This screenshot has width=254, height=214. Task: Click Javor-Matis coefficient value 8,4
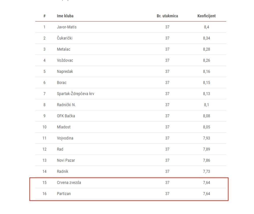[206, 27]
